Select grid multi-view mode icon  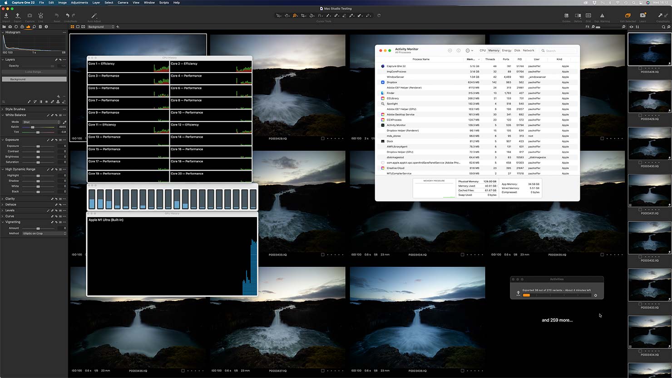[72, 27]
